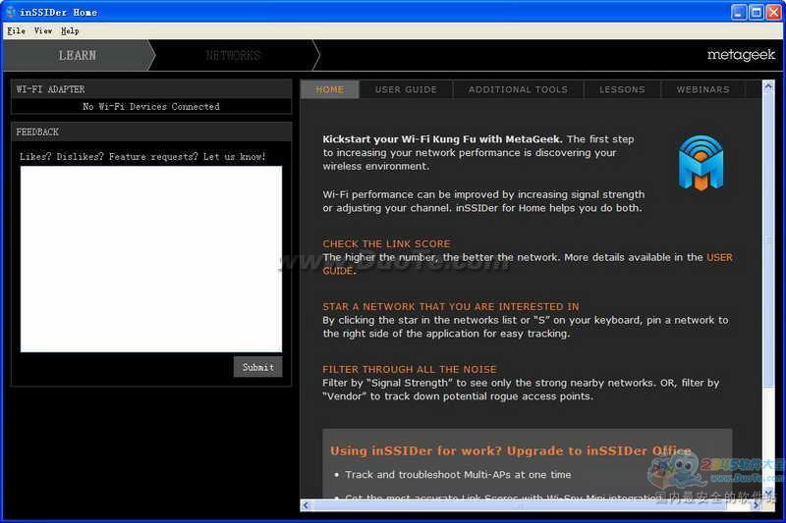Open the File menu
The image size is (786, 523).
pyautogui.click(x=16, y=31)
